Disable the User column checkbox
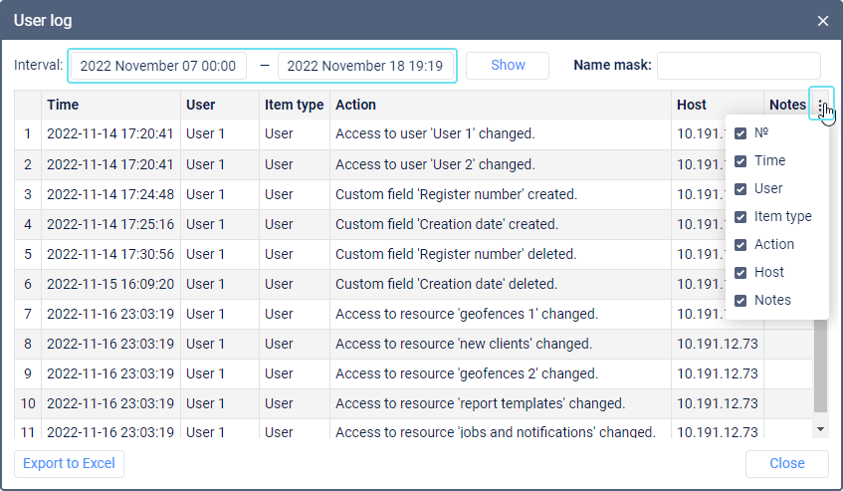Viewport: 843px width, 491px height. tap(740, 188)
